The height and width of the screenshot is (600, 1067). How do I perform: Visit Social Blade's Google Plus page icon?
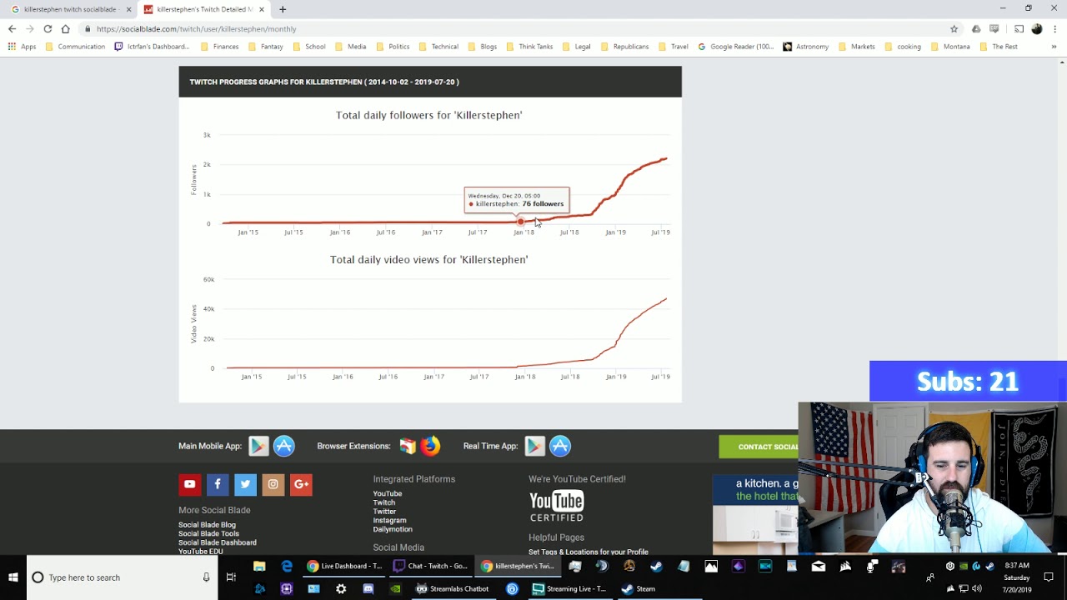point(301,484)
